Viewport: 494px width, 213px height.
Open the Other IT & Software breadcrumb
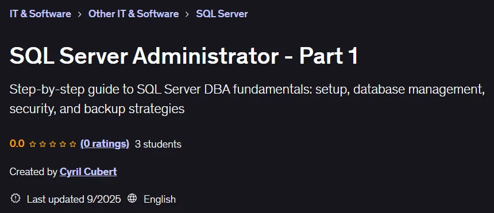(134, 14)
